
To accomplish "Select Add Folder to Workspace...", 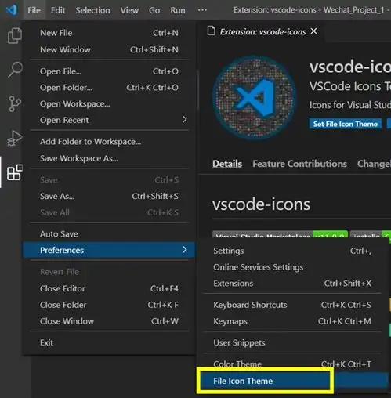I will [x=109, y=142].
